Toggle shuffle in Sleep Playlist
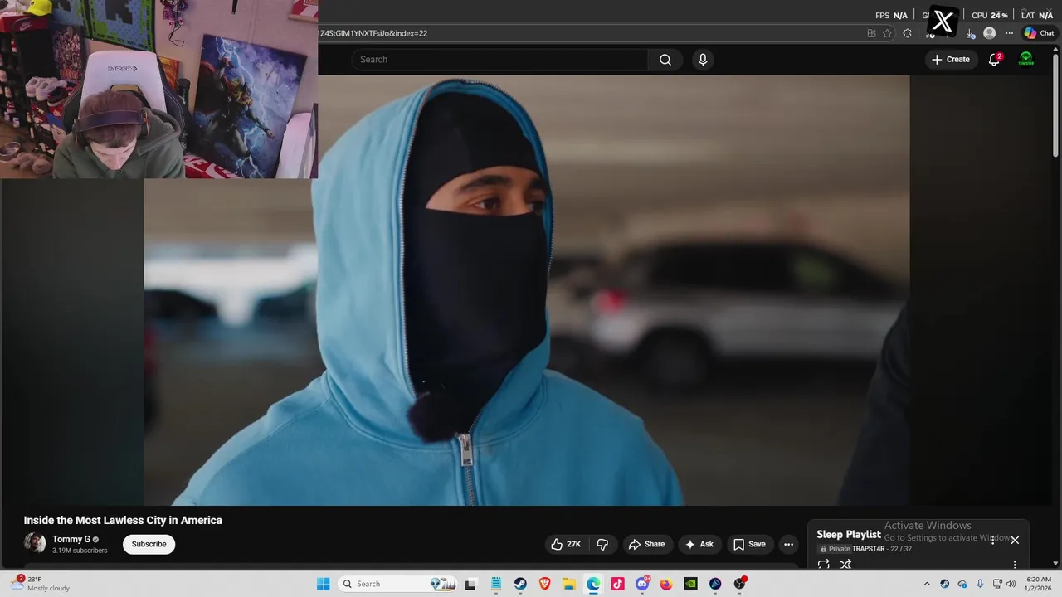The width and height of the screenshot is (1062, 597). pos(845,565)
